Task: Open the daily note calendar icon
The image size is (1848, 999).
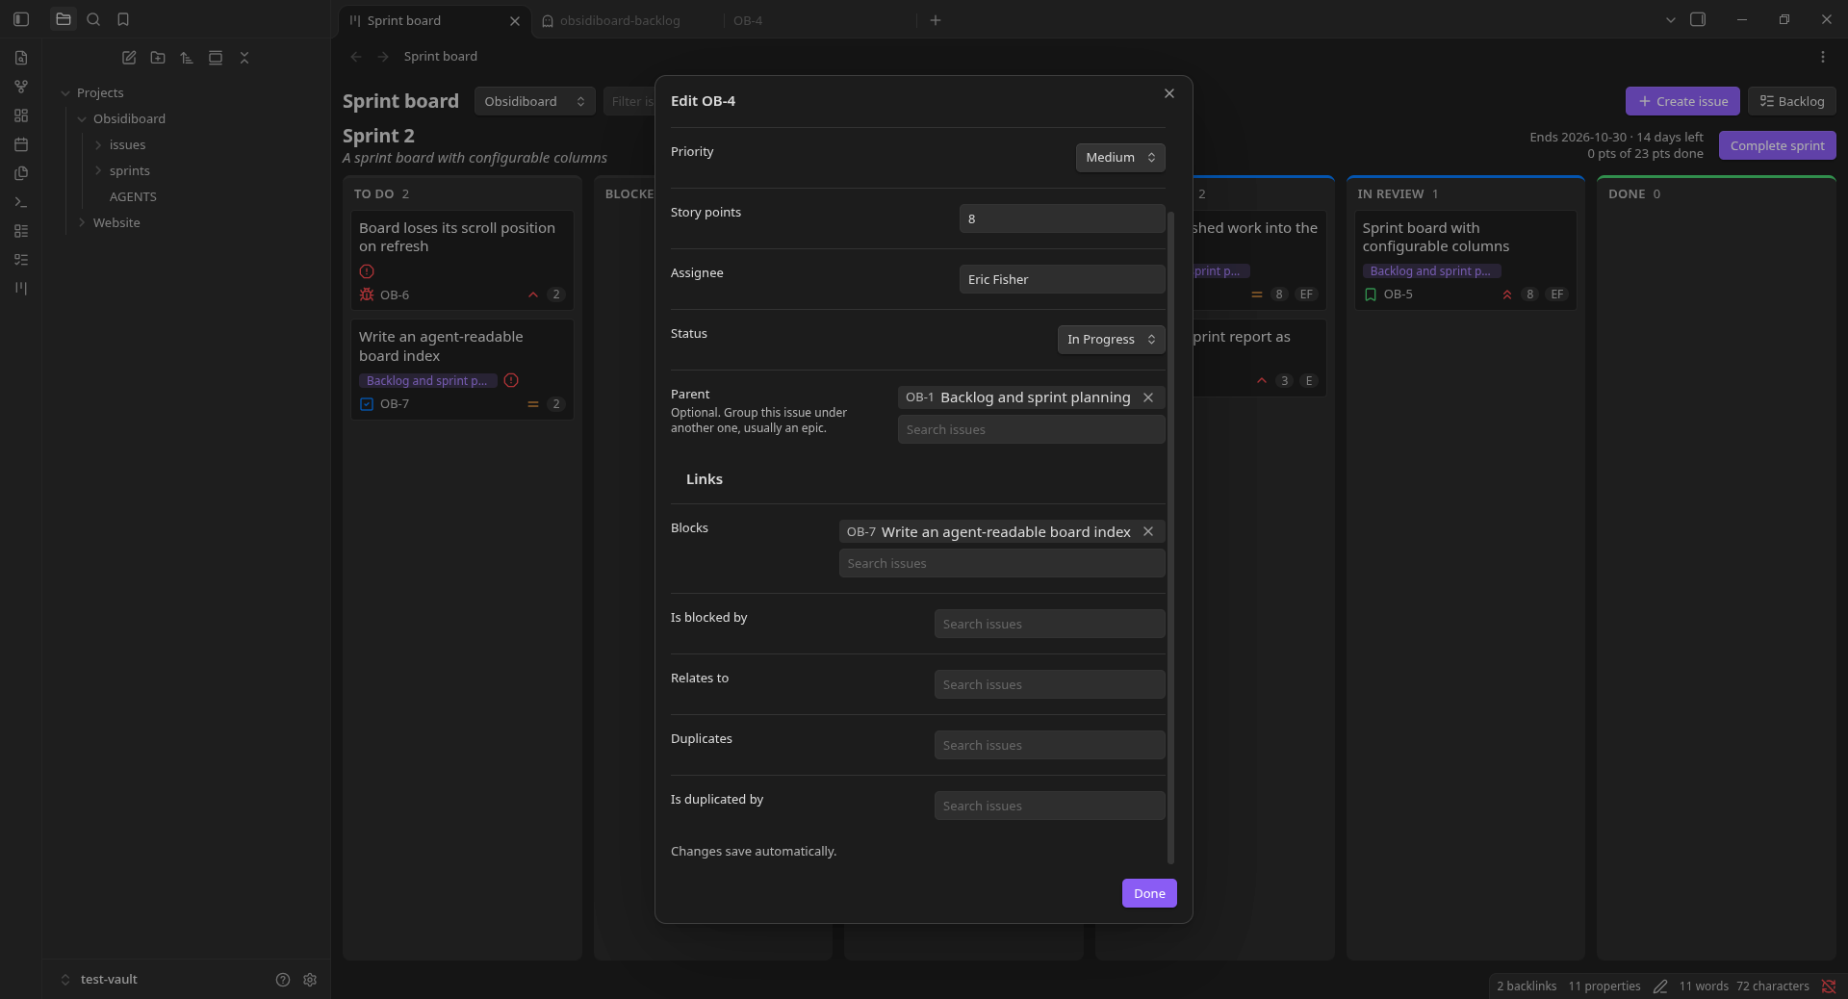Action: point(21,144)
